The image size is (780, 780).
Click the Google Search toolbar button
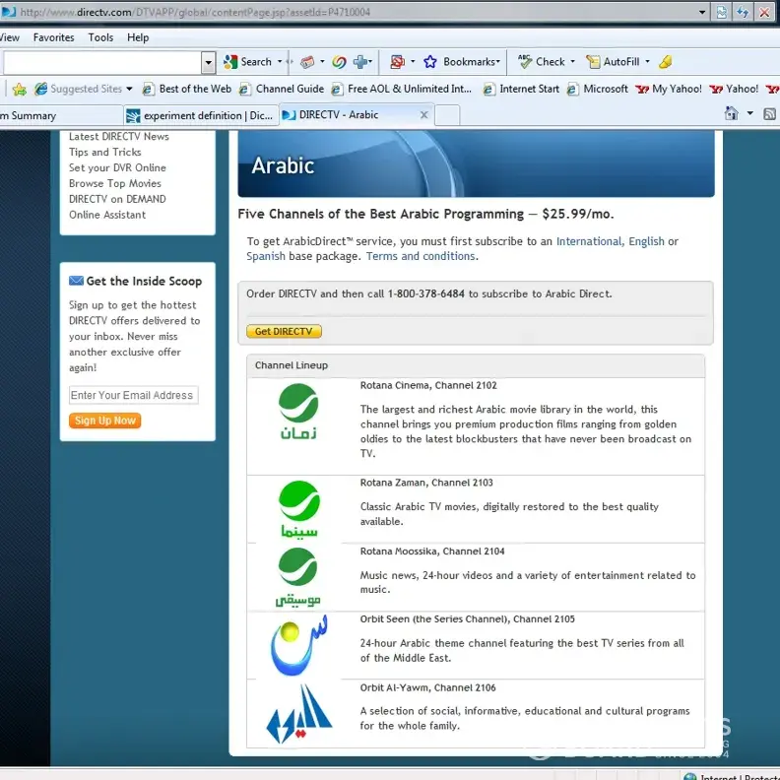[248, 62]
